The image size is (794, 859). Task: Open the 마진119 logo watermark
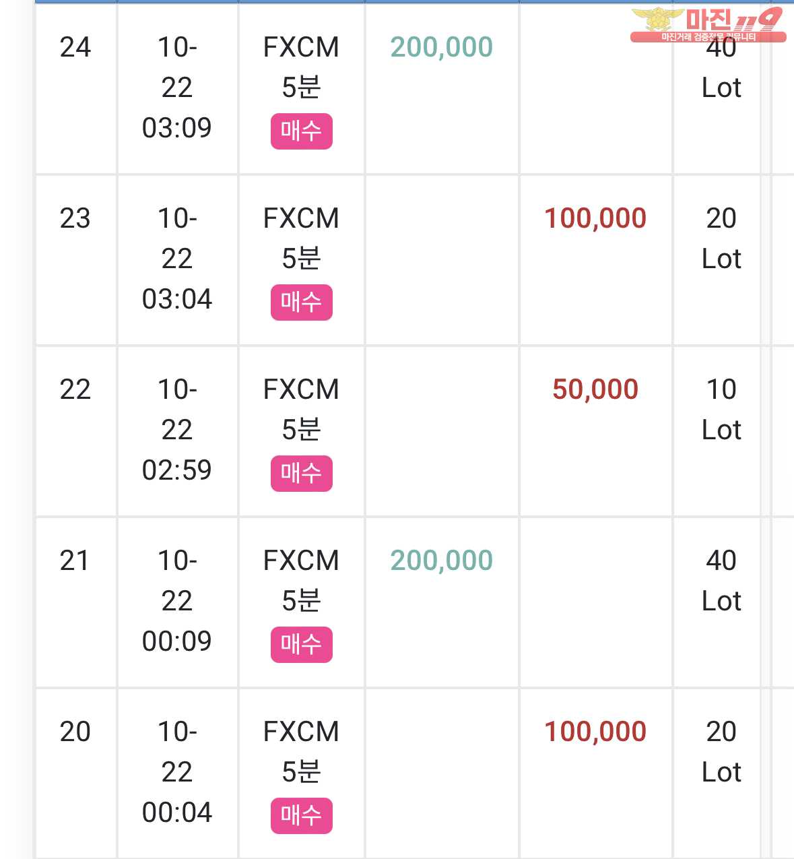(x=708, y=25)
